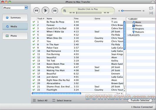Click the volume high speaker icon
Viewport: 156px width, 110px height.
(x=143, y=11)
